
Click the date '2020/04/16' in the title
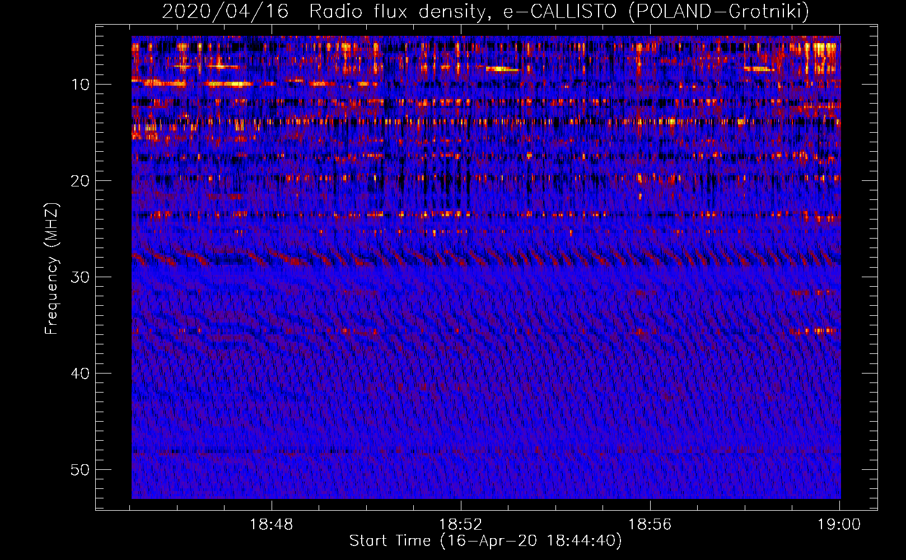tap(225, 11)
